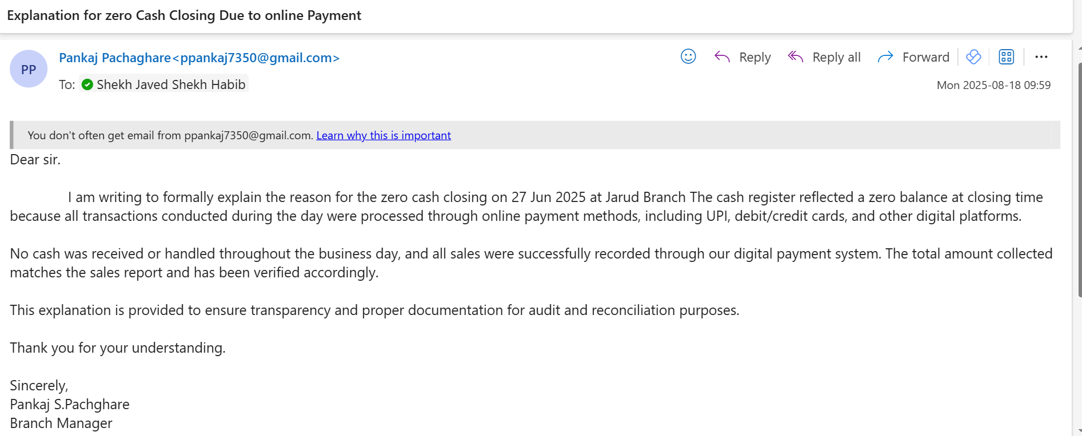This screenshot has height=436, width=1082.
Task: Click the overlapping-diamonds icon beside Forward
Action: click(973, 56)
